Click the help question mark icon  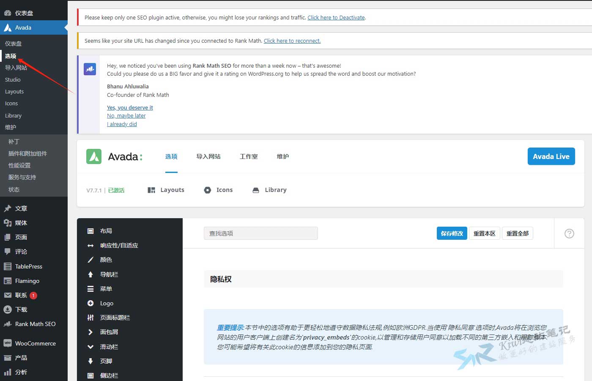(x=569, y=233)
